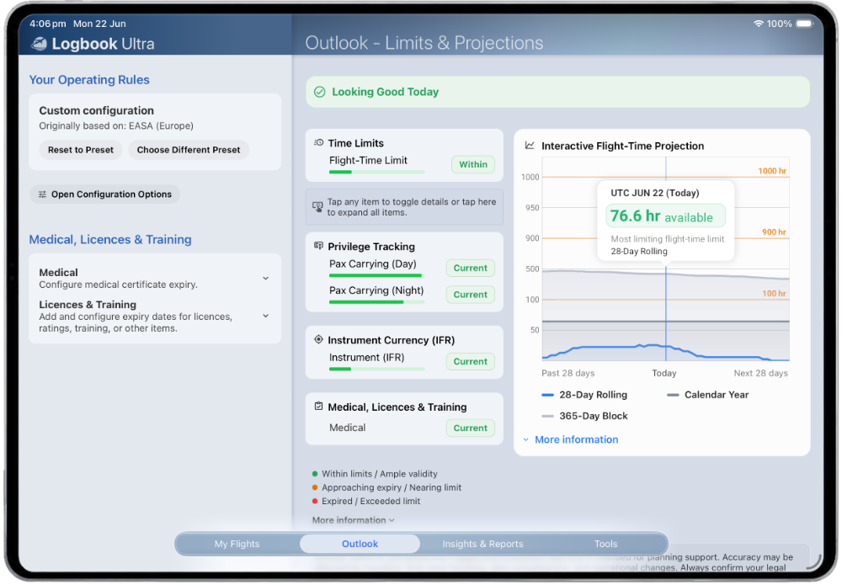Expand More information under the projection chart

point(570,440)
